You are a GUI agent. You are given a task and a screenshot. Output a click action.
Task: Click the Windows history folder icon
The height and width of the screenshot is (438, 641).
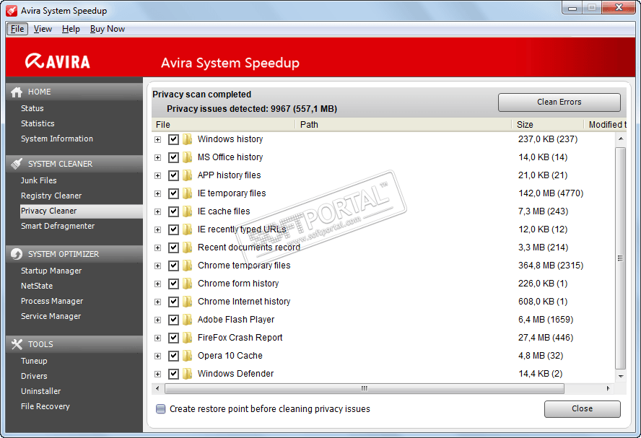tap(187, 139)
